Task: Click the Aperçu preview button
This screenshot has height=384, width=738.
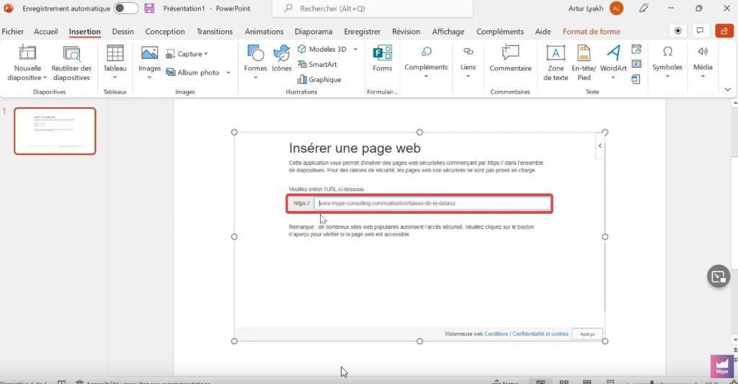Action: click(x=587, y=334)
